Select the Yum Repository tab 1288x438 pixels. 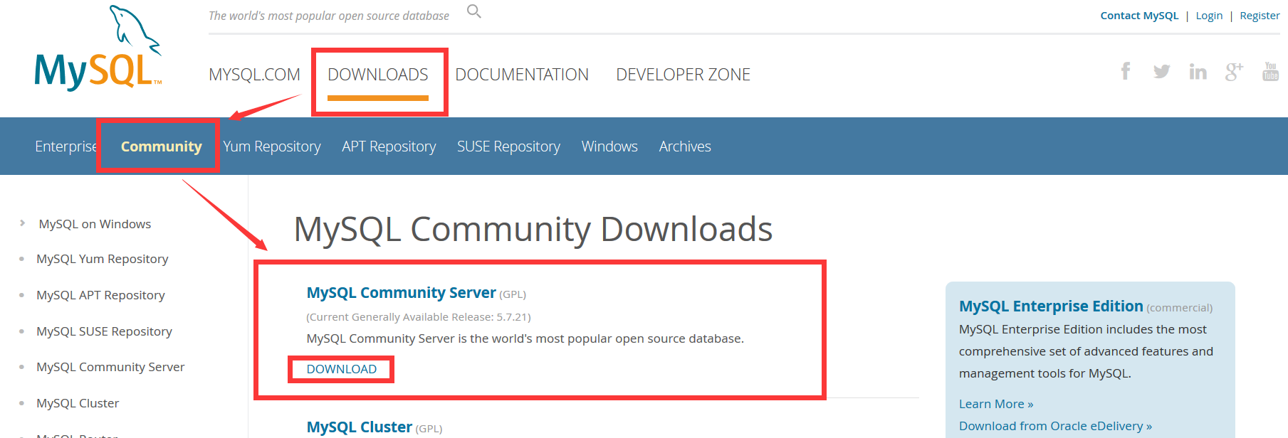coord(272,146)
